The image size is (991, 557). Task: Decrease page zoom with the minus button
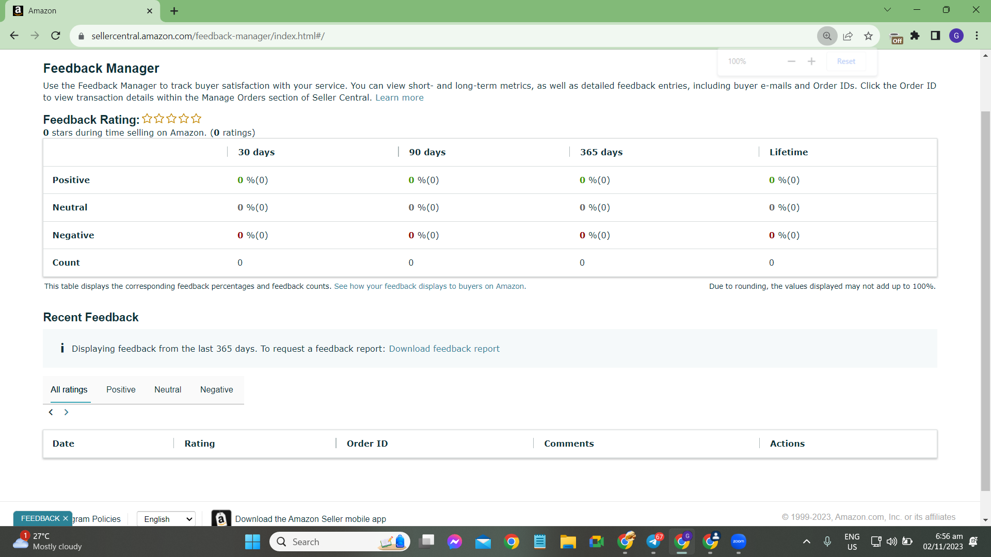pyautogui.click(x=791, y=61)
